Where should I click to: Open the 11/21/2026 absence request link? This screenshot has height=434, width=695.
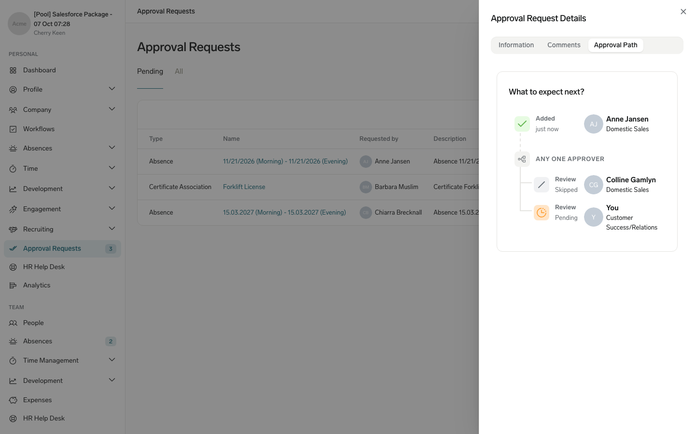285,162
